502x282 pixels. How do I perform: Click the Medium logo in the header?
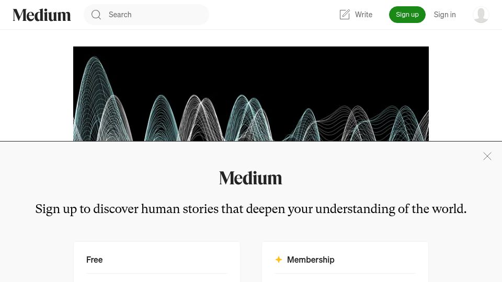(x=42, y=15)
